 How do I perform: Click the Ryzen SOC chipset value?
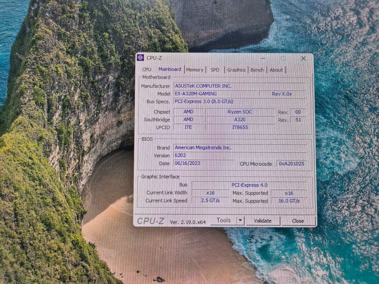point(240,112)
